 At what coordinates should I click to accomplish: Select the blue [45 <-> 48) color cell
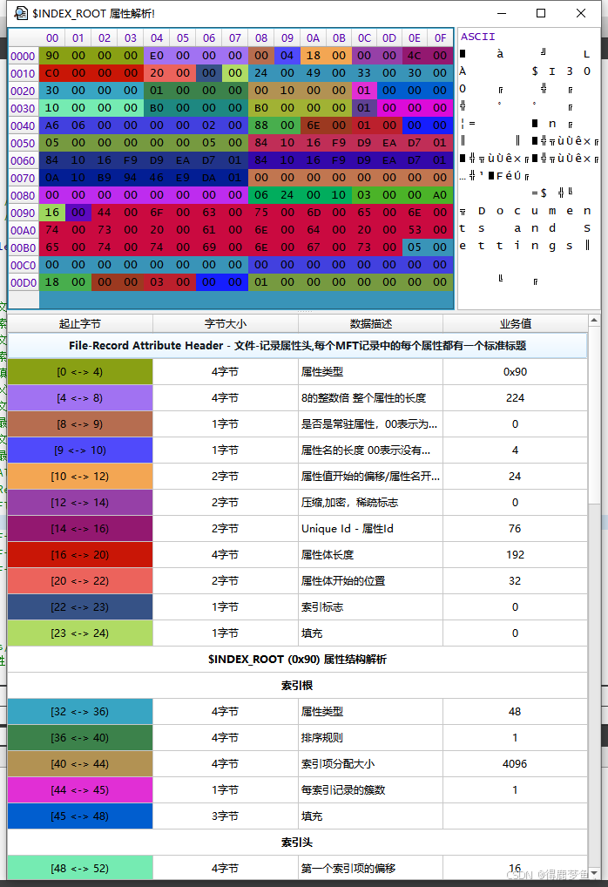coord(80,816)
